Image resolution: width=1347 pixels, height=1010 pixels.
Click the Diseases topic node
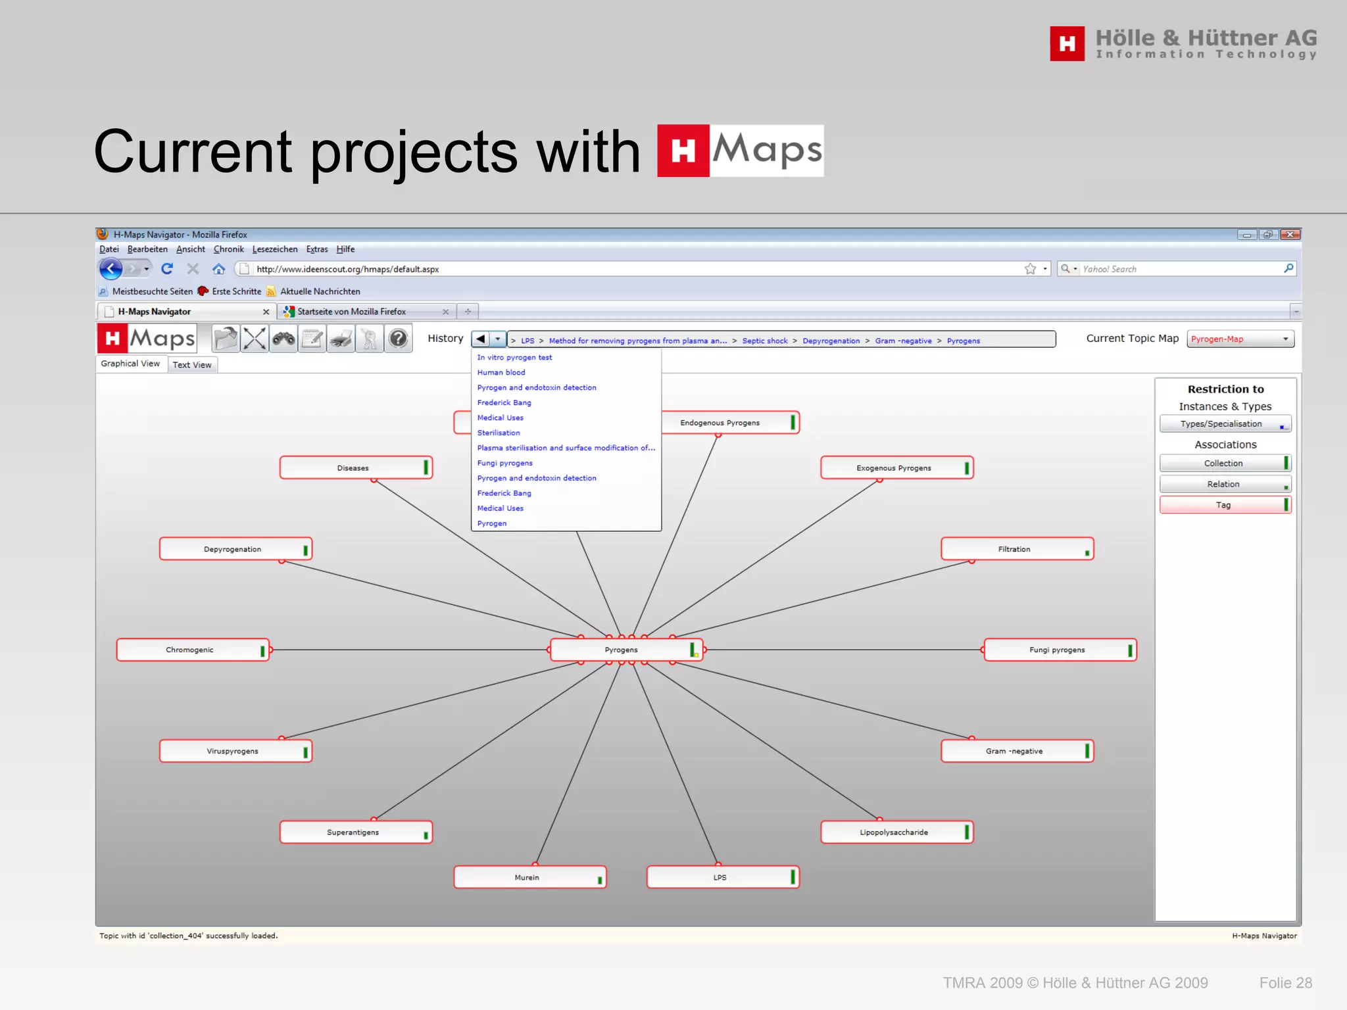[356, 468]
